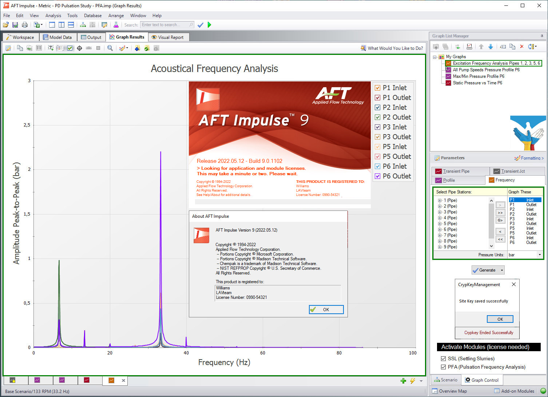Click the copy graph icon in the graph toolbar
This screenshot has width=548, height=397.
[x=20, y=48]
